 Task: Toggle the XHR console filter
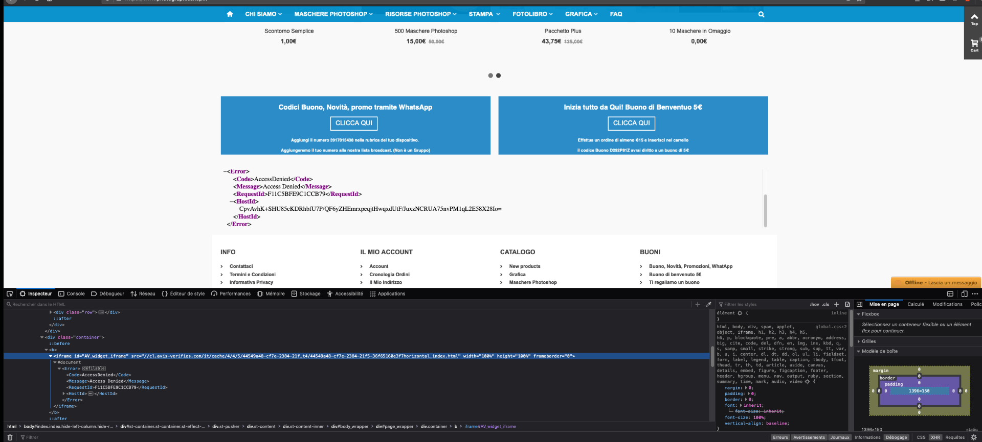tap(935, 437)
